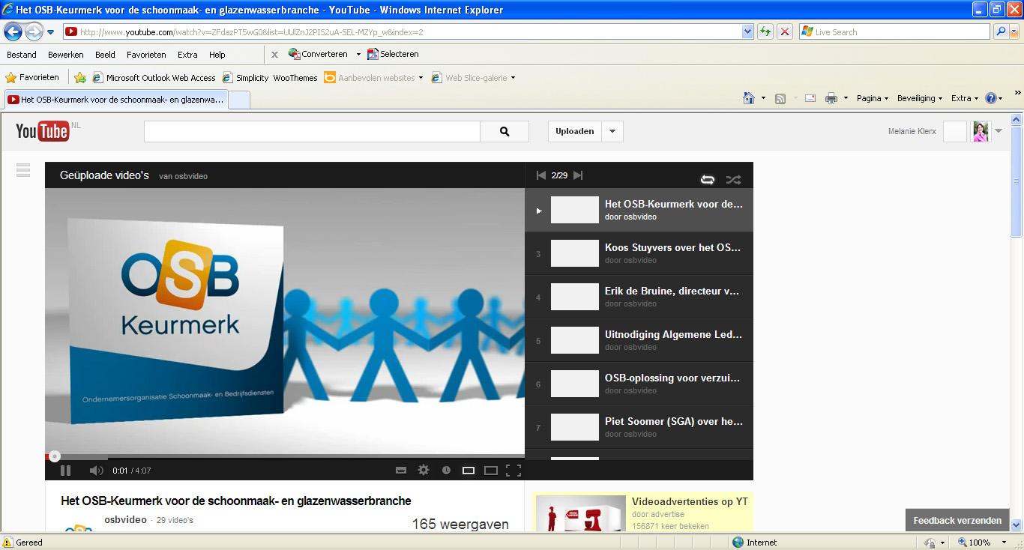
Task: Click the Favorieten star button
Action: tap(32, 77)
